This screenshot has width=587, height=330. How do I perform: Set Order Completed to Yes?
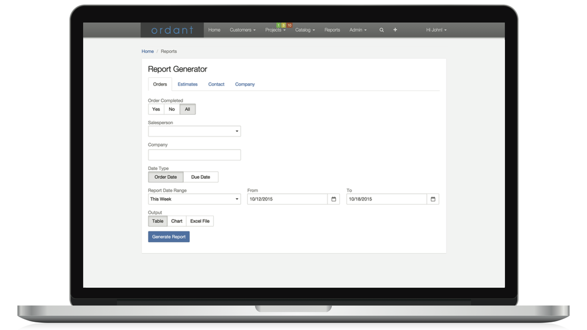(156, 109)
